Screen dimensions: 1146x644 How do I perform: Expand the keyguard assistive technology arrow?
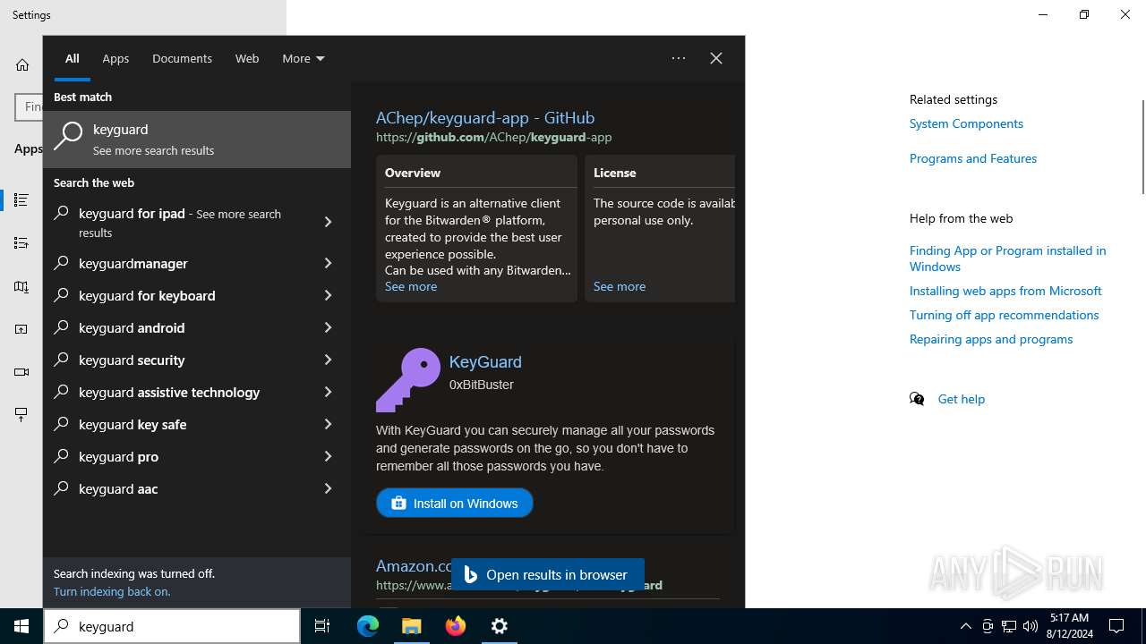click(x=328, y=392)
